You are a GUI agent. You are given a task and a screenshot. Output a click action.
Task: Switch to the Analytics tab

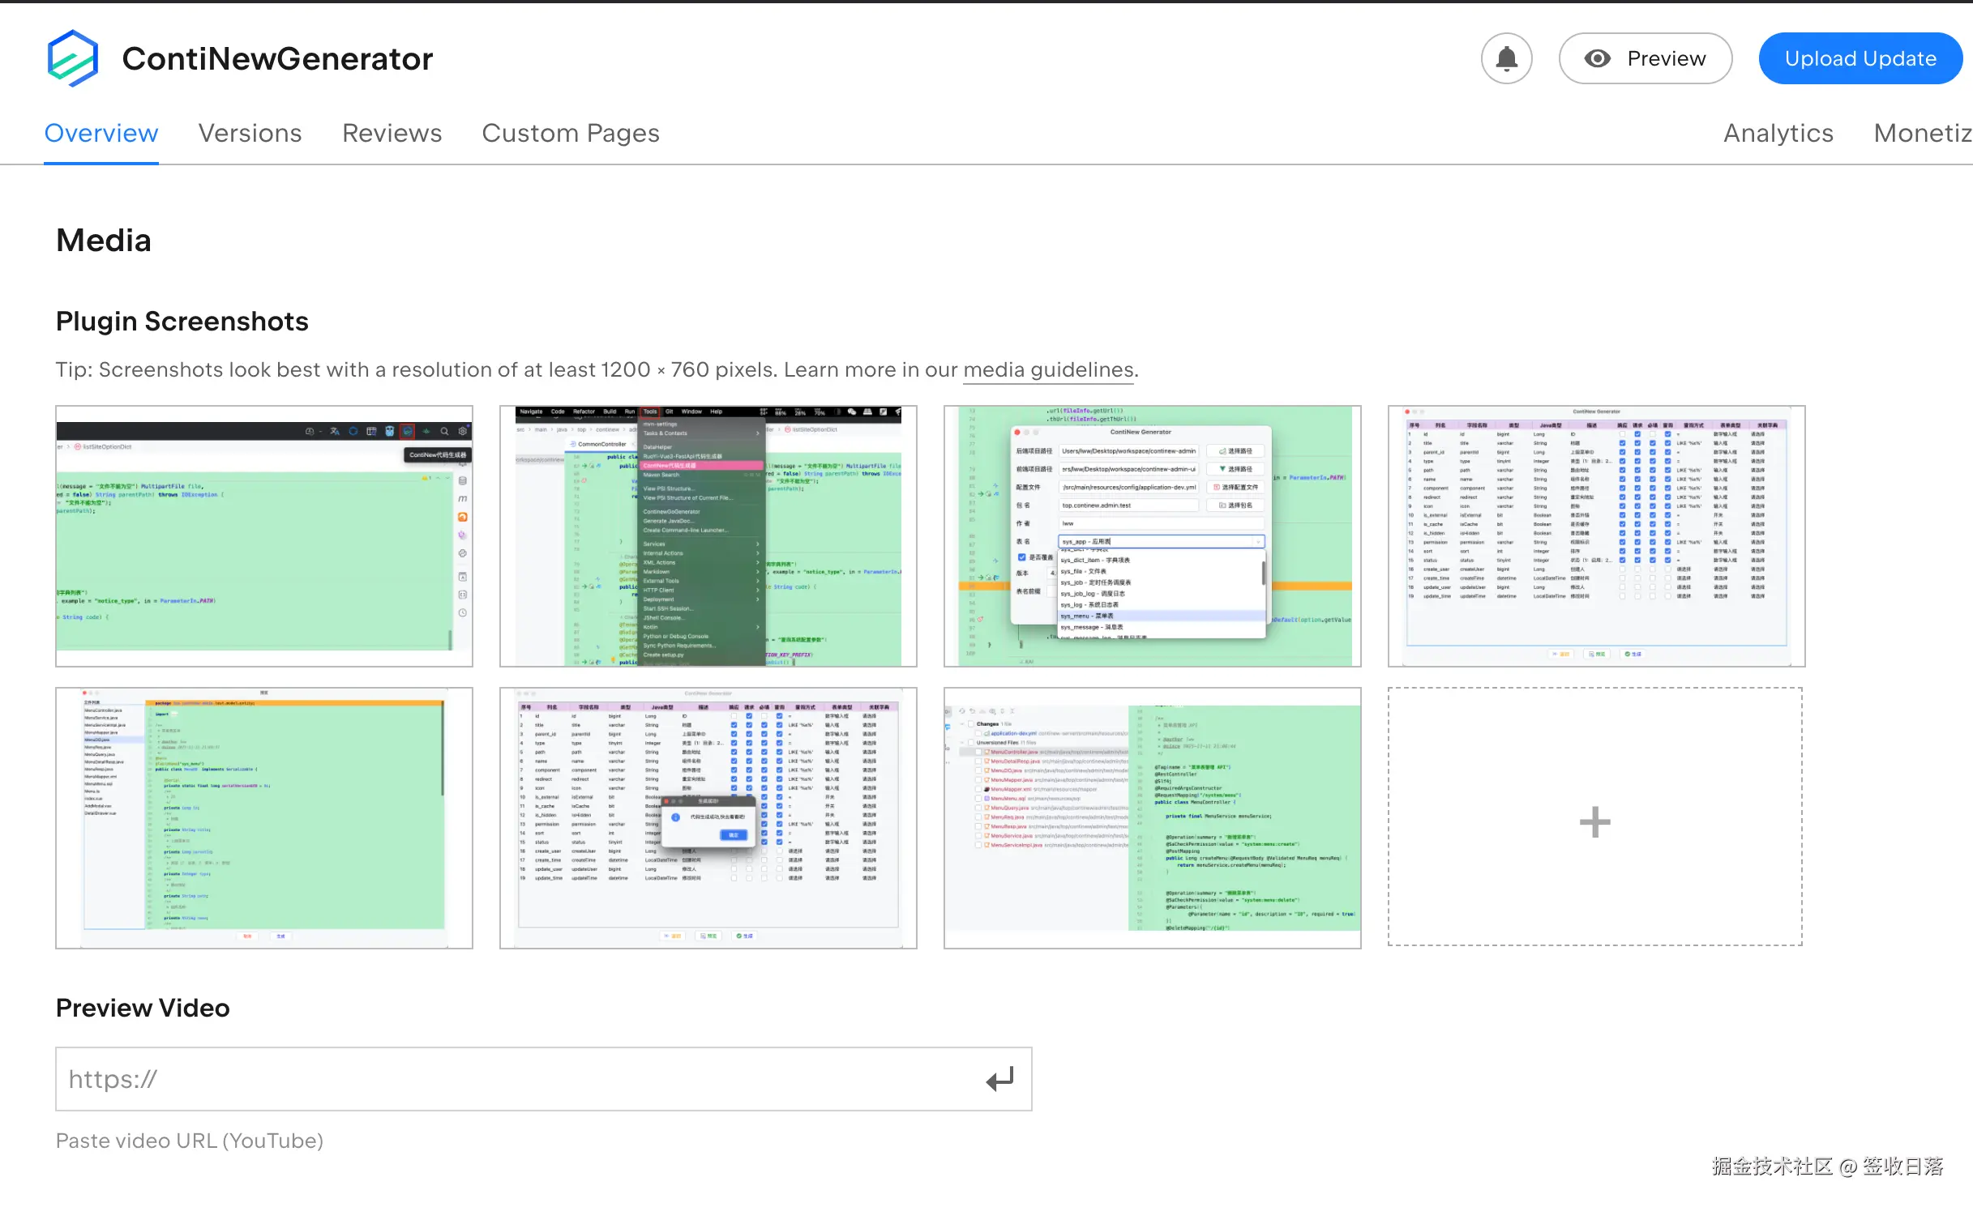[1778, 133]
